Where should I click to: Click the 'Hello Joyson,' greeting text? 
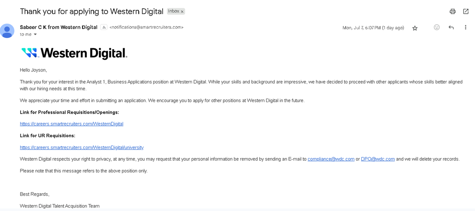click(33, 70)
